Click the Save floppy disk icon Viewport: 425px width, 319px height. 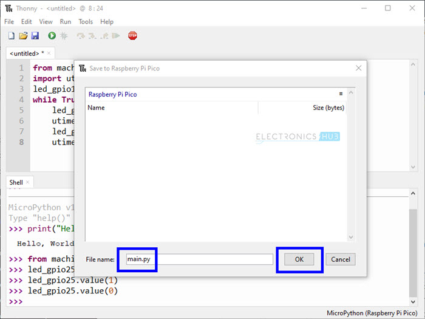35,36
